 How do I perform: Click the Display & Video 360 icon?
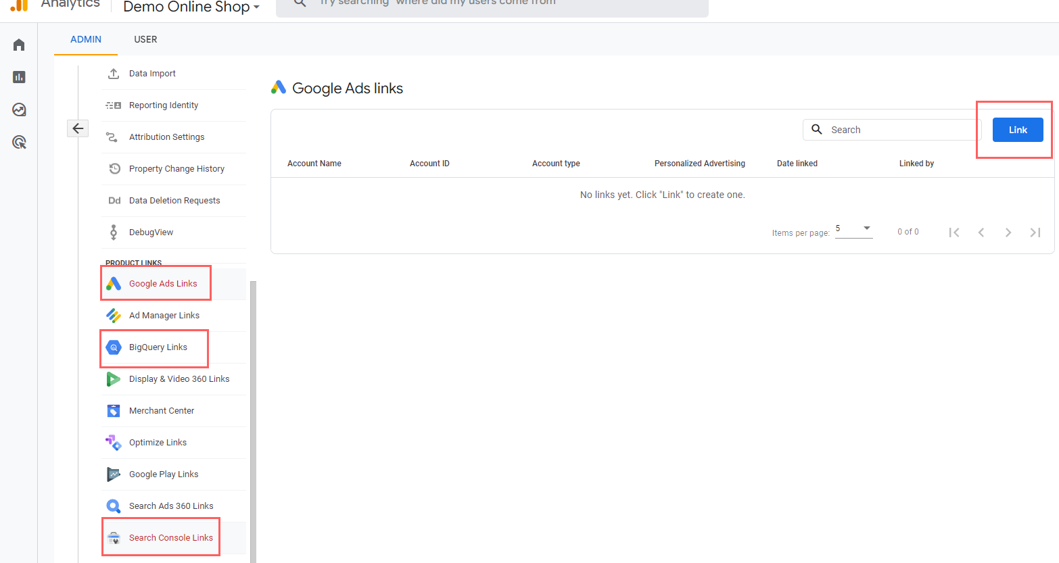114,379
